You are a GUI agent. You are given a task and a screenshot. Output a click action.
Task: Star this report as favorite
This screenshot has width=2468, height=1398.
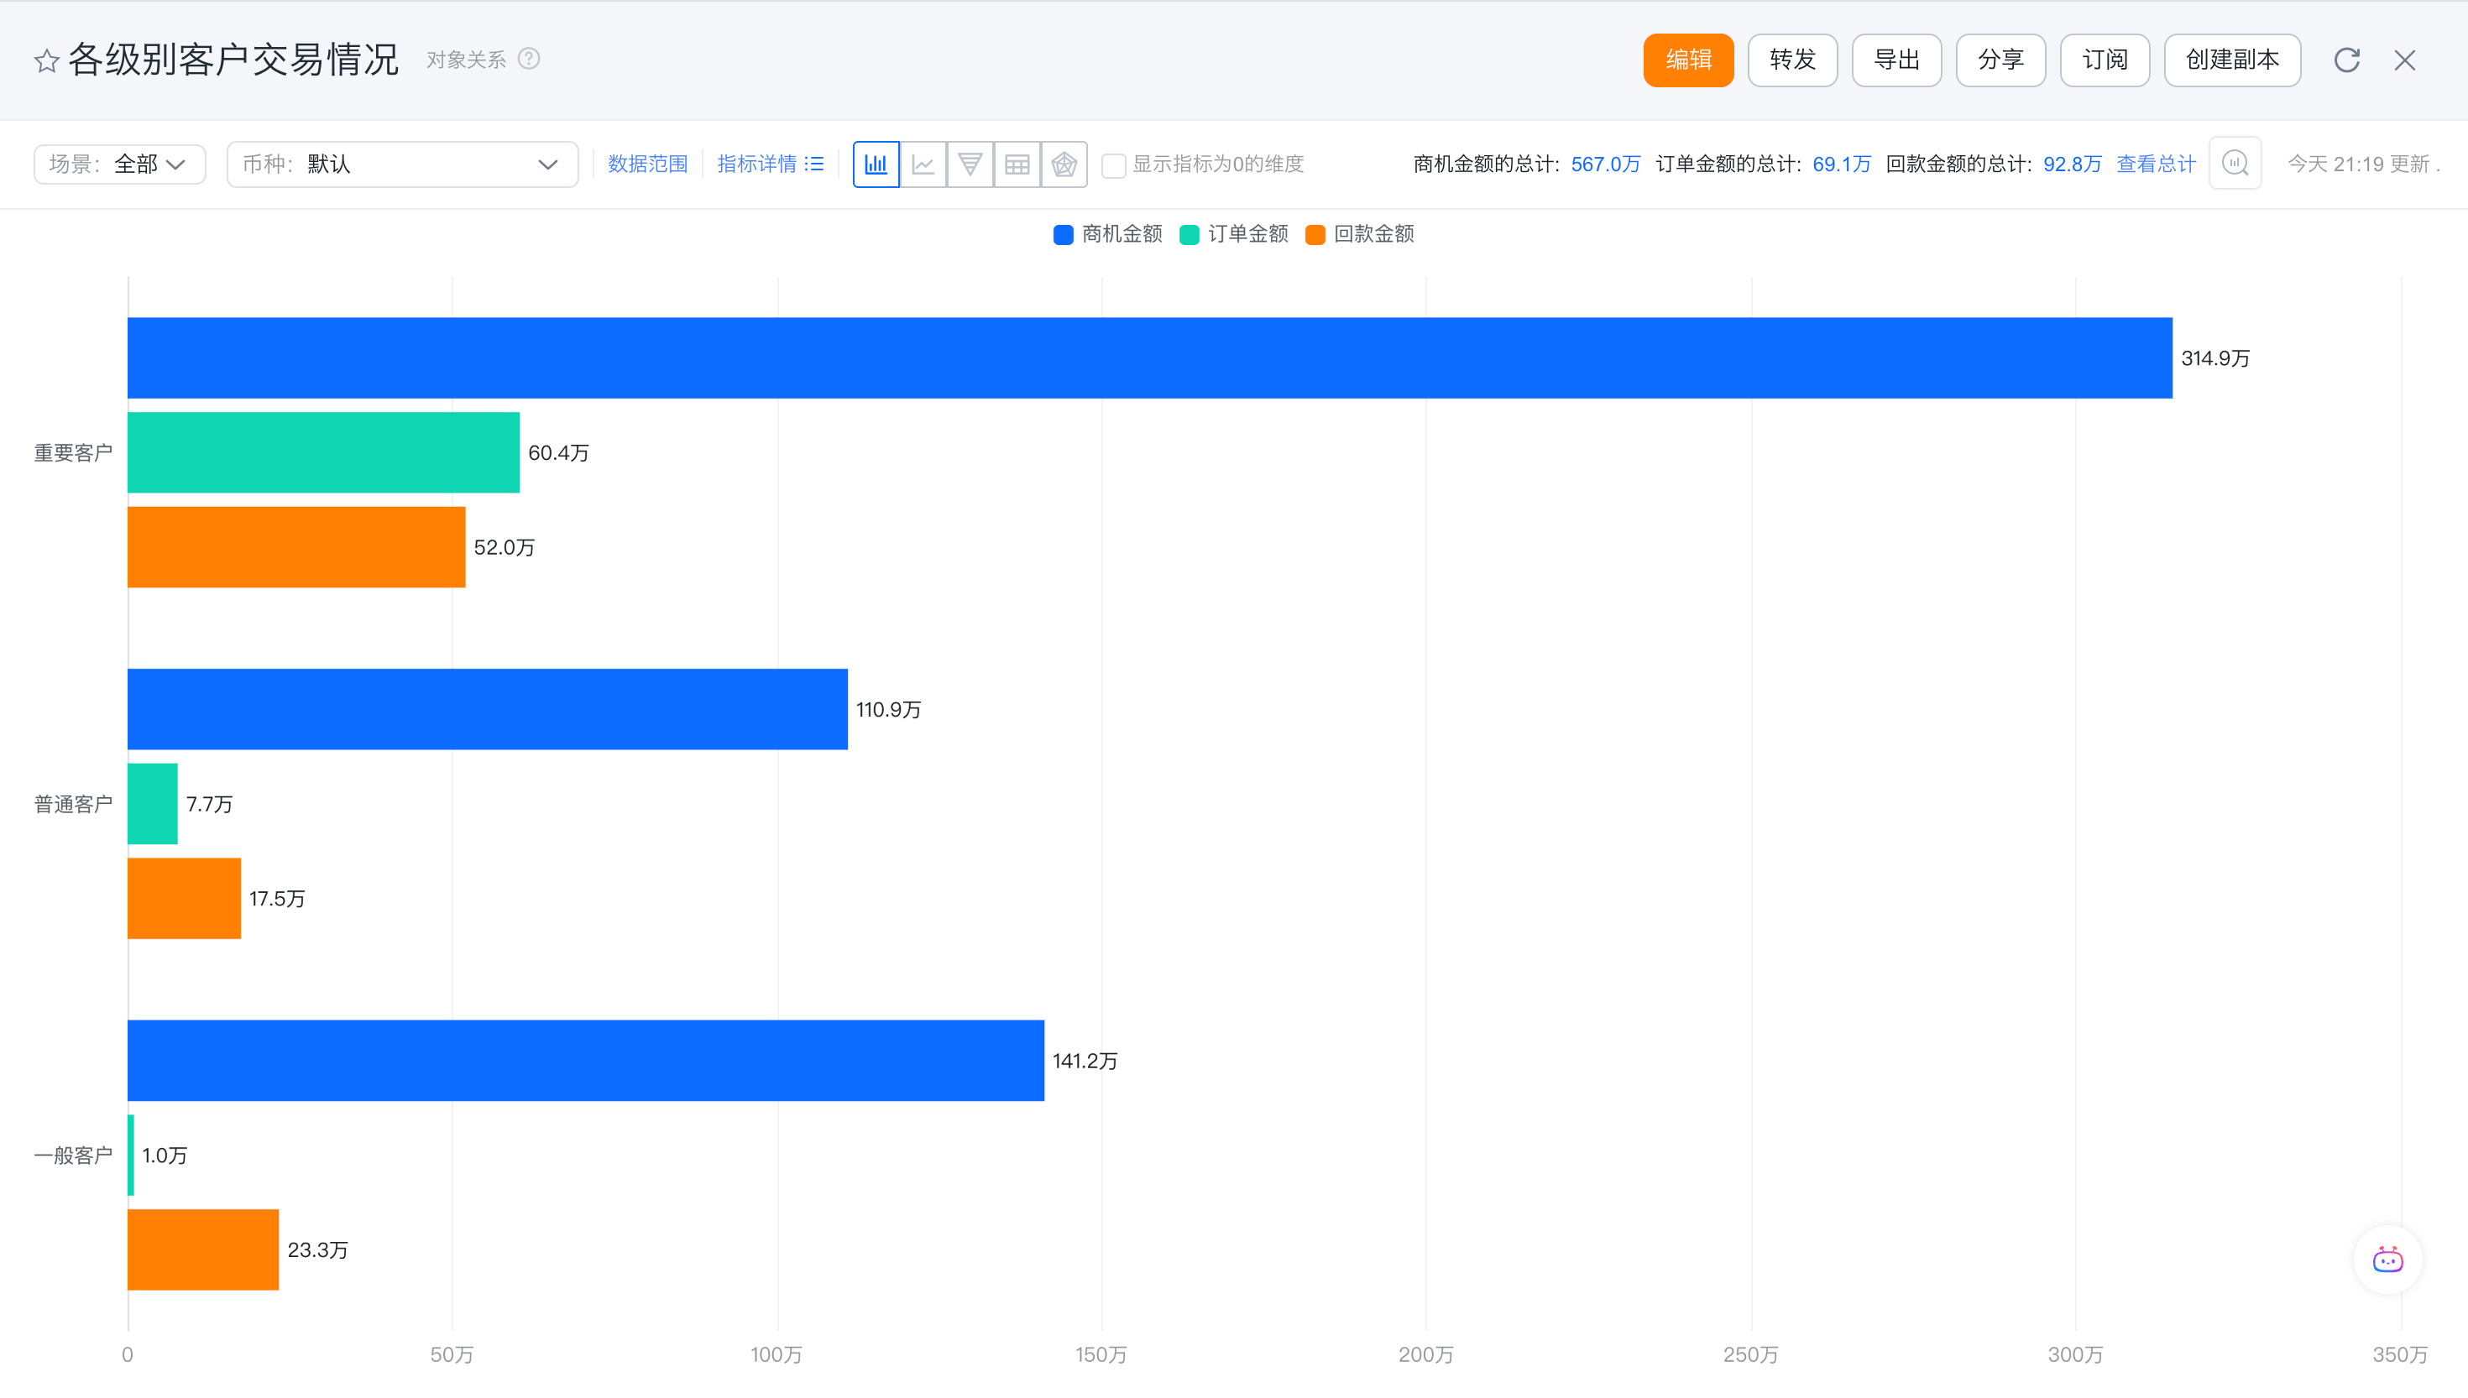point(46,61)
